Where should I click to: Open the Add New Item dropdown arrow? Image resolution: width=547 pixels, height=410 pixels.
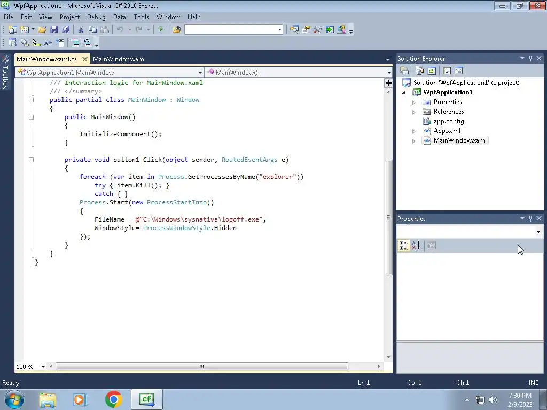[x=33, y=30]
